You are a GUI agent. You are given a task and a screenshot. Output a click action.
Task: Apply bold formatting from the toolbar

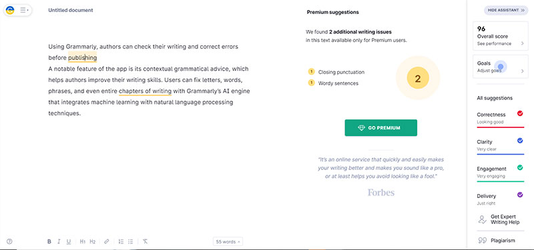(x=49, y=241)
